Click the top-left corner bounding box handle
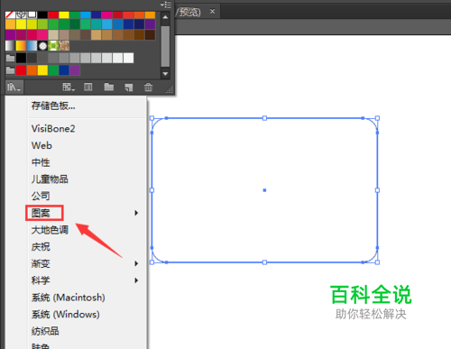Viewport: 451px width, 349px height. [152, 118]
